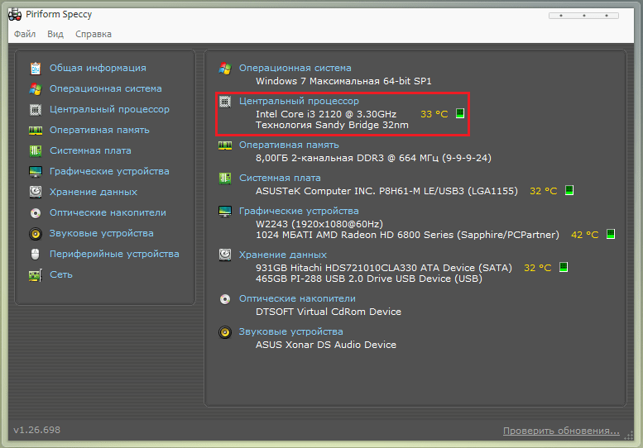Viewport: 643px width, 448px height.
Task: Open Графические устройства sidebar section
Action: pyautogui.click(x=109, y=171)
